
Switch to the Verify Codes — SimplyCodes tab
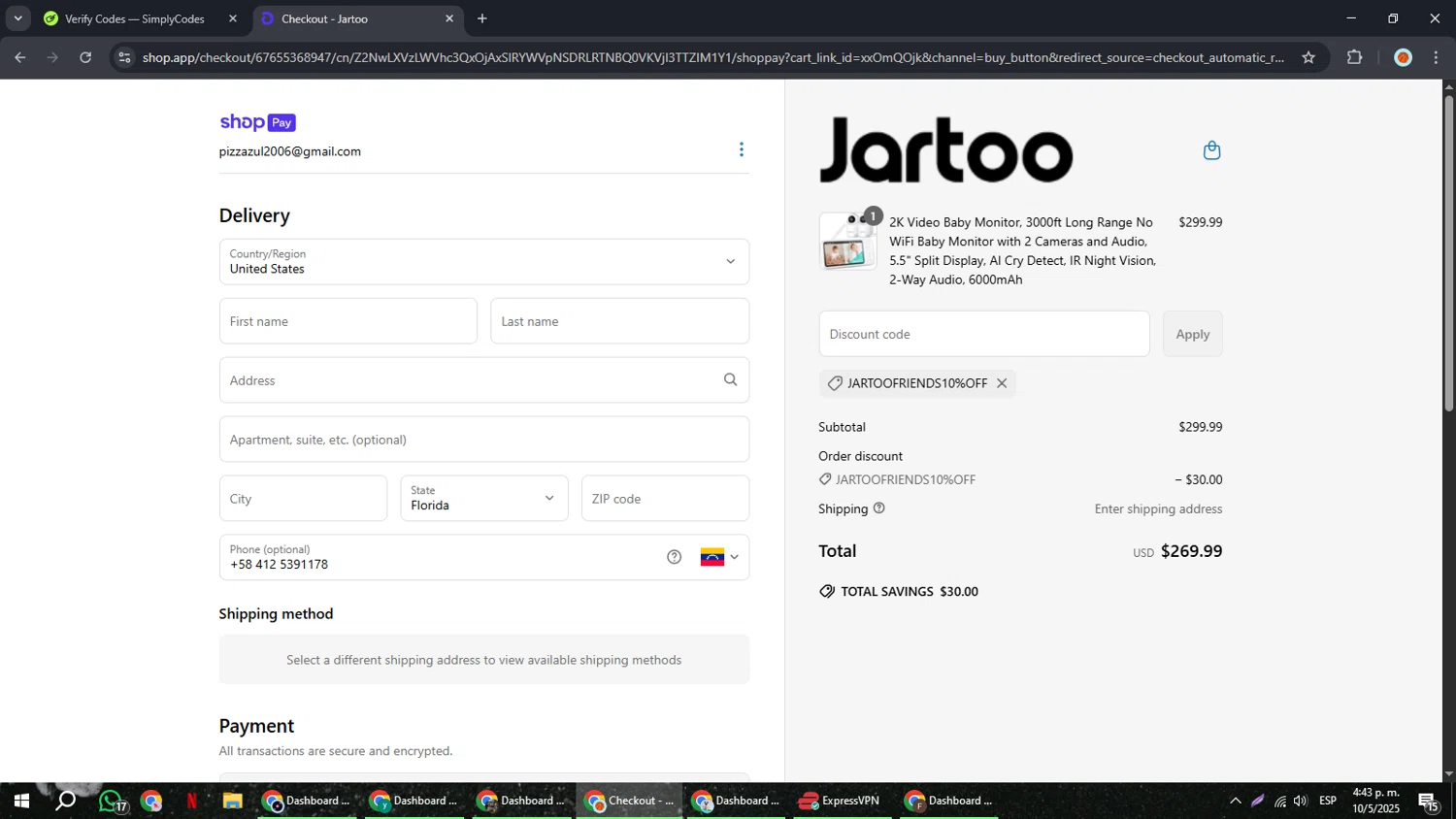click(x=135, y=18)
